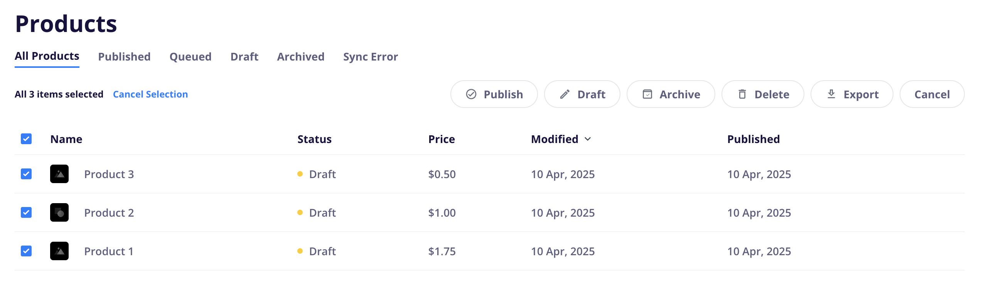Open Product 1 thumbnail image
The width and height of the screenshot is (981, 303).
59,251
